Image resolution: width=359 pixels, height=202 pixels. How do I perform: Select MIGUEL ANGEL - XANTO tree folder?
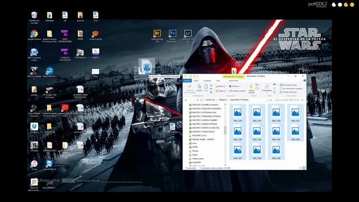point(203,139)
